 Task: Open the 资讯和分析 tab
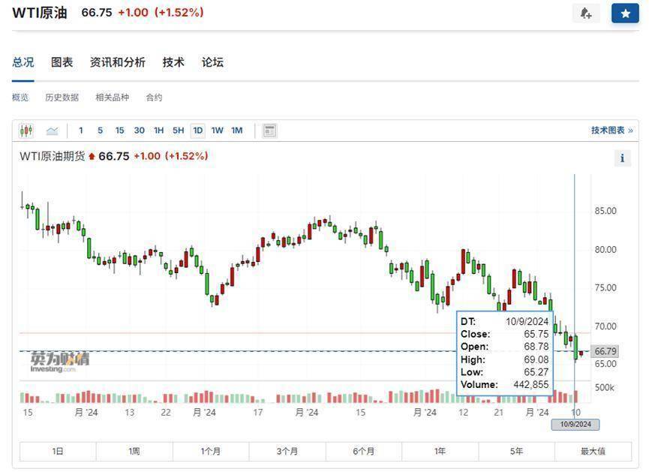[x=117, y=62]
